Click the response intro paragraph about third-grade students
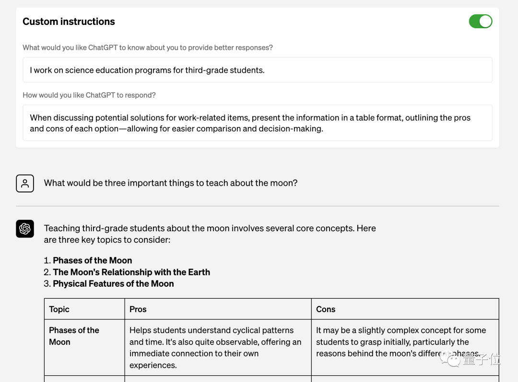518x382 pixels. coord(210,234)
